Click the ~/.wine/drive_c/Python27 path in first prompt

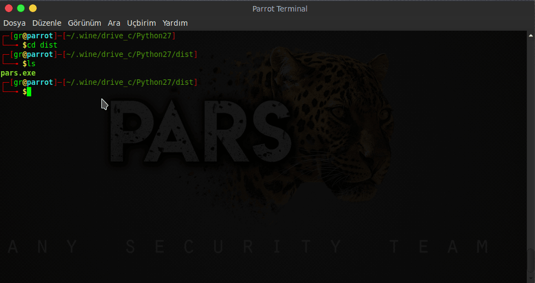coord(119,36)
